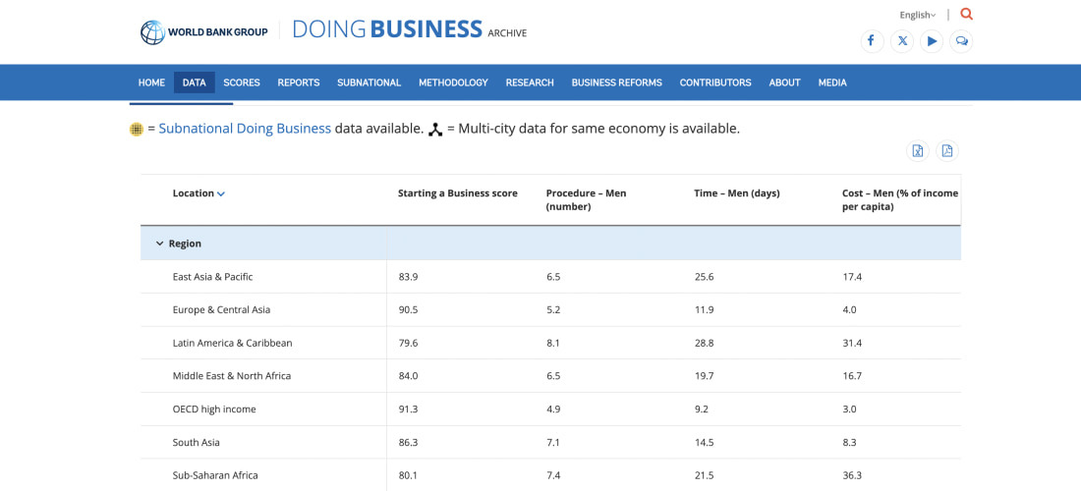Select the East Asia & Pacific row label
The height and width of the screenshot is (491, 1081).
pos(212,277)
